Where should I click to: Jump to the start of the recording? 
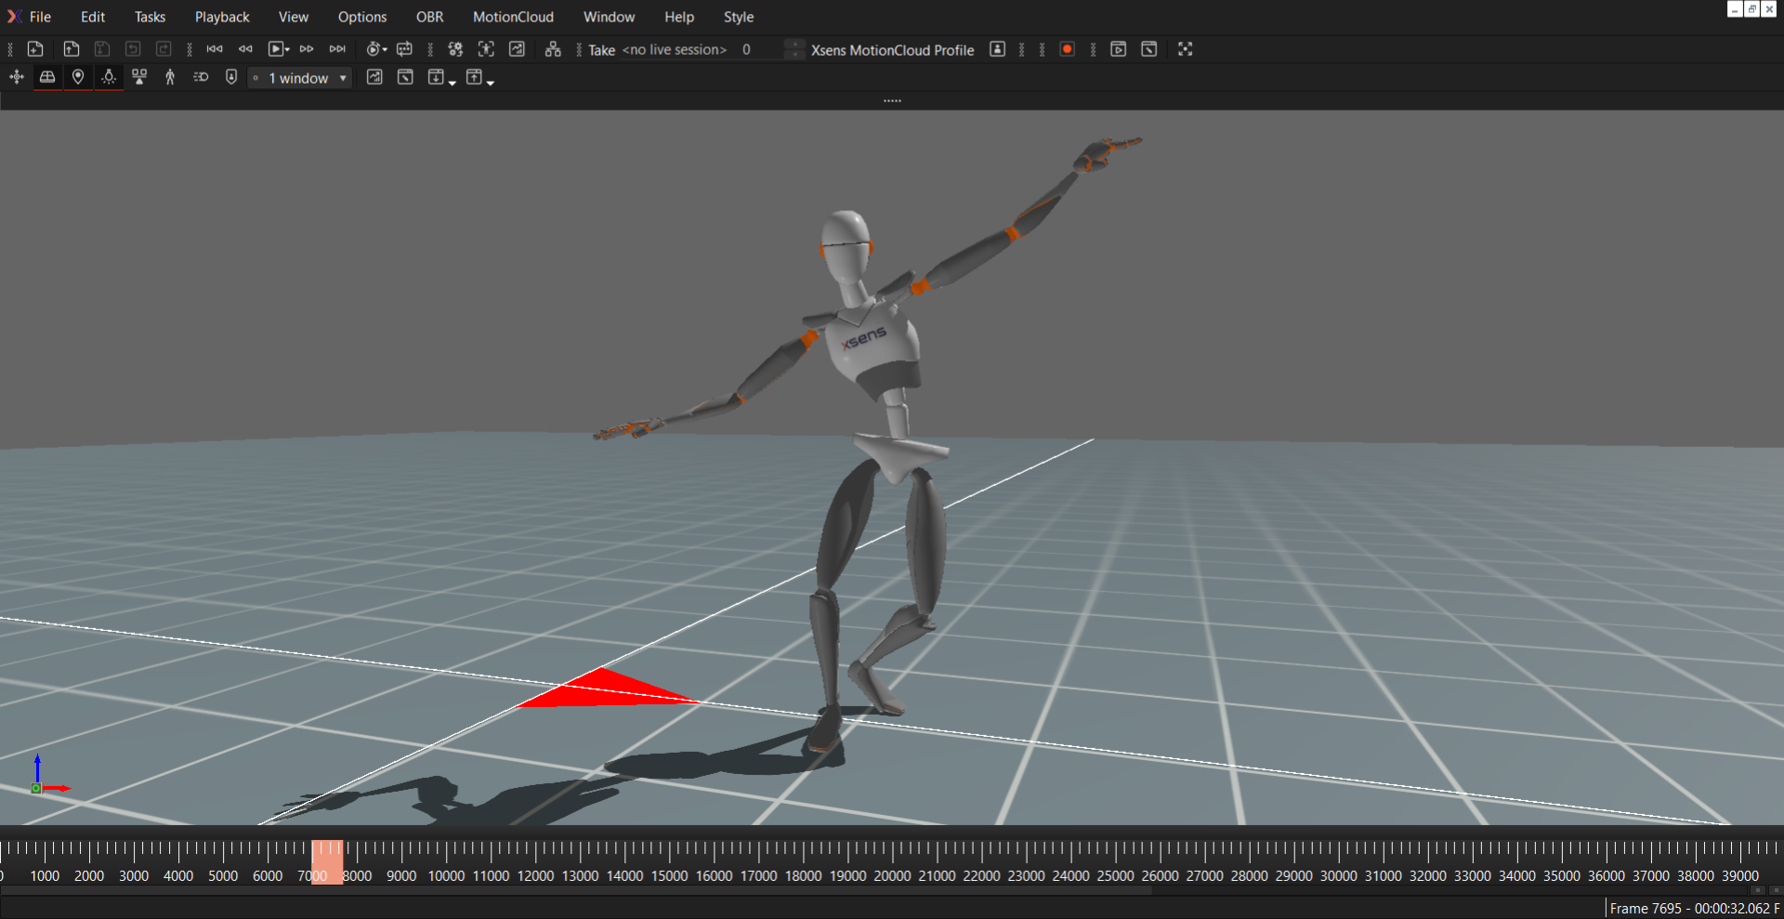[215, 49]
